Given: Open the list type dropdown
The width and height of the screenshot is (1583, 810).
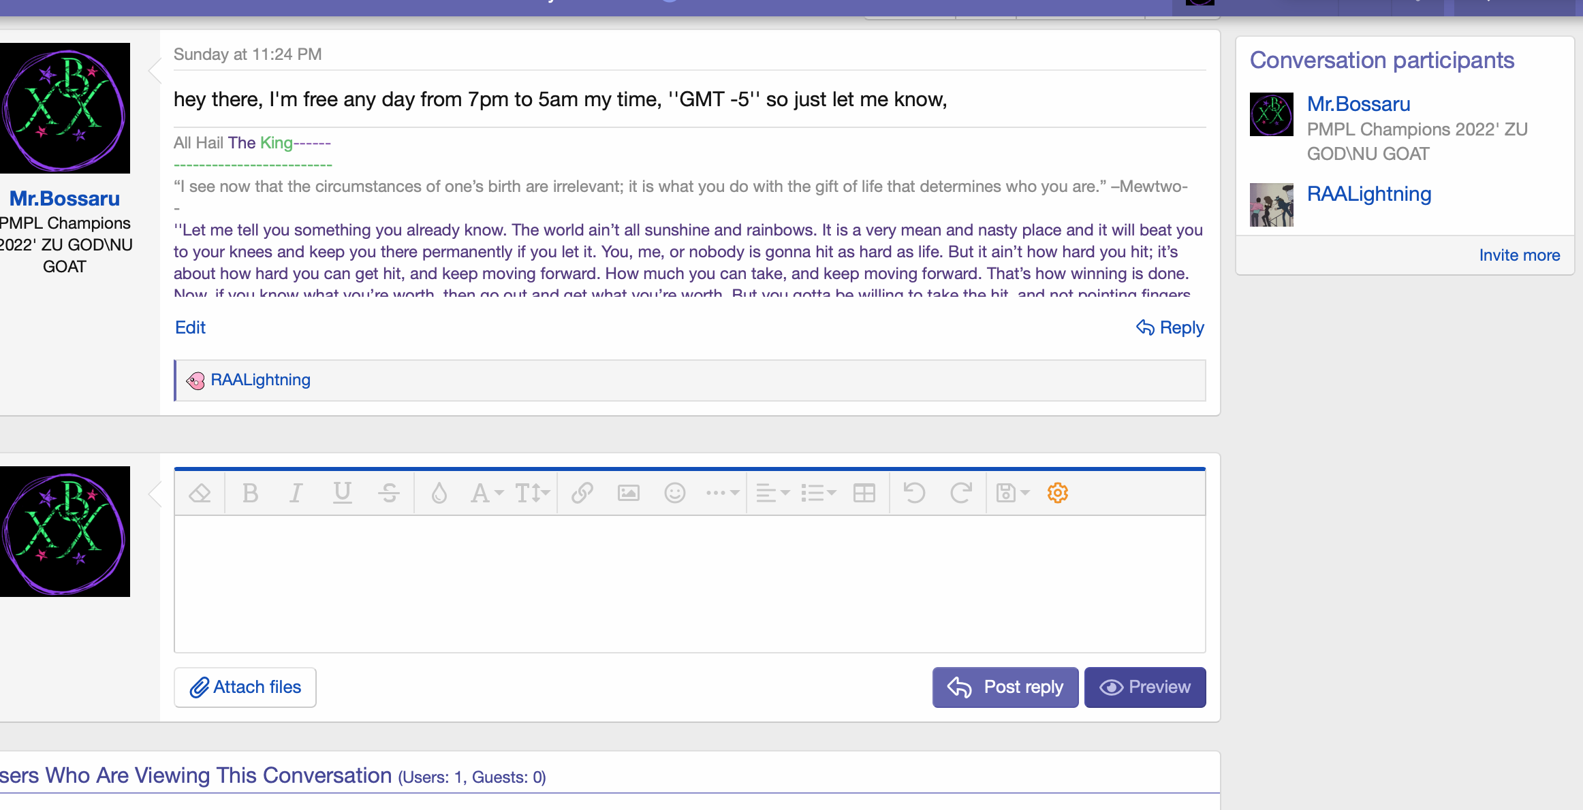Looking at the screenshot, I should tap(818, 493).
